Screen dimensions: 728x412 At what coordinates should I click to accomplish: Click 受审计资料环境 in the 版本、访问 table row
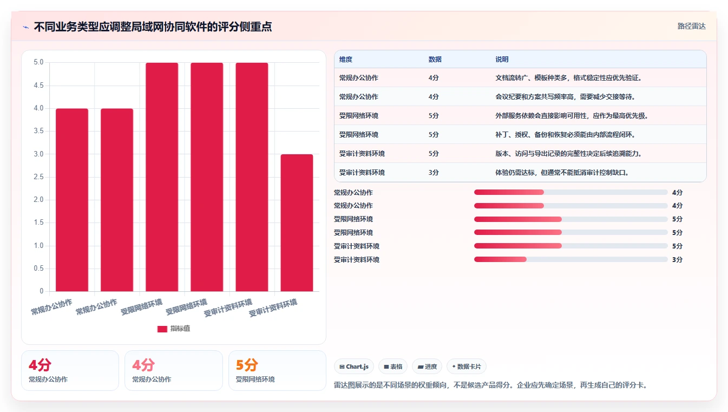click(362, 154)
